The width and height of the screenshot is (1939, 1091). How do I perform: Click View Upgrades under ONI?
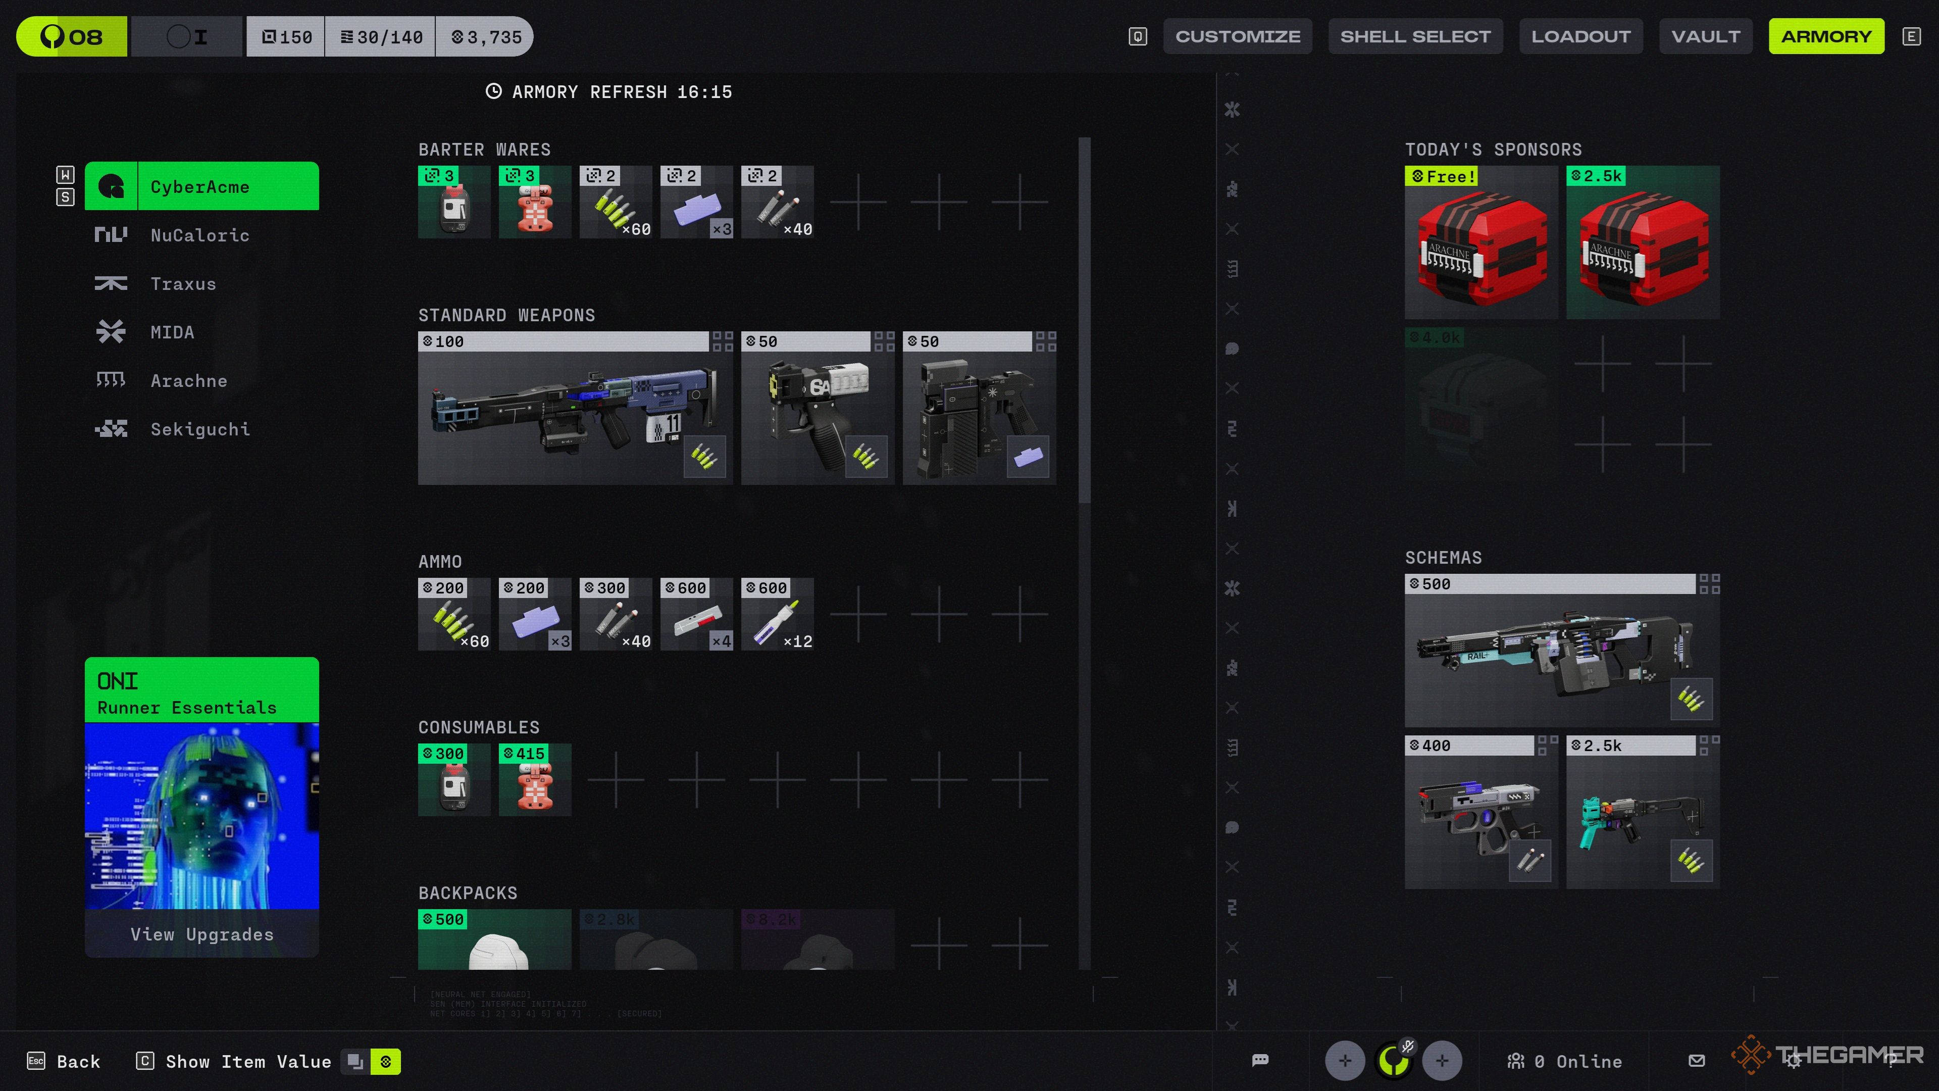(202, 934)
